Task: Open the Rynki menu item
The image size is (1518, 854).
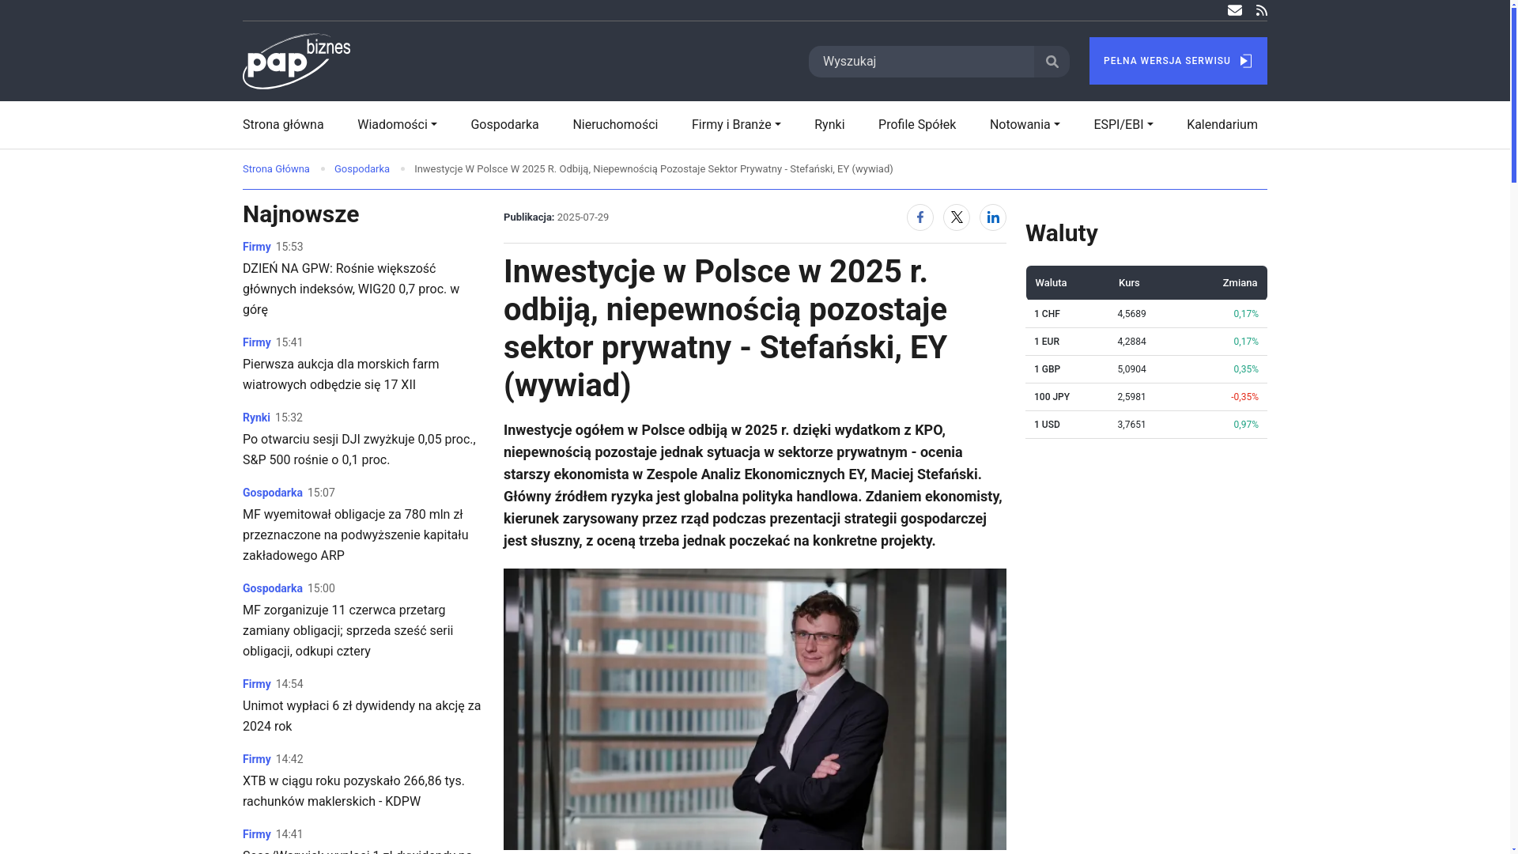Action: click(829, 125)
